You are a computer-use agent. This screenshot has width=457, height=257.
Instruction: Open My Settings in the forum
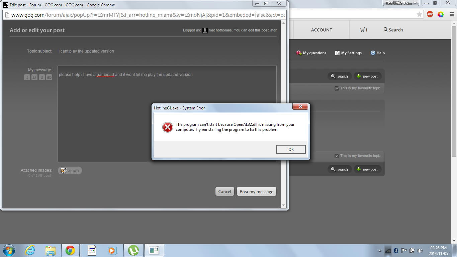click(x=348, y=53)
